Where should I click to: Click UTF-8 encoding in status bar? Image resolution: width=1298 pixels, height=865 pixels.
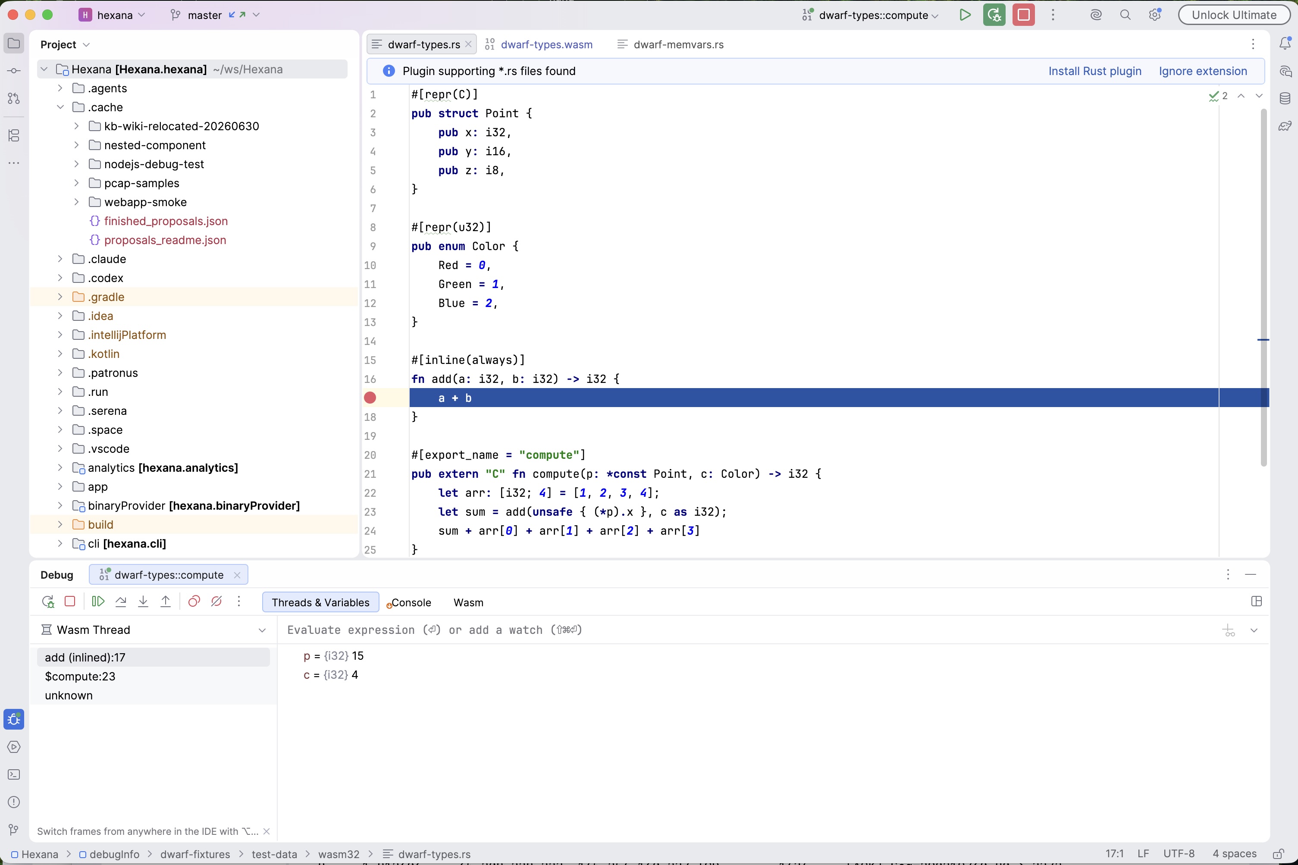click(x=1179, y=854)
